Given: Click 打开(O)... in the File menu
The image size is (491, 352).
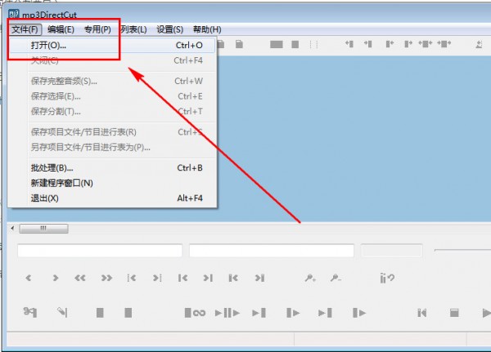Looking at the screenshot, I should coord(49,46).
